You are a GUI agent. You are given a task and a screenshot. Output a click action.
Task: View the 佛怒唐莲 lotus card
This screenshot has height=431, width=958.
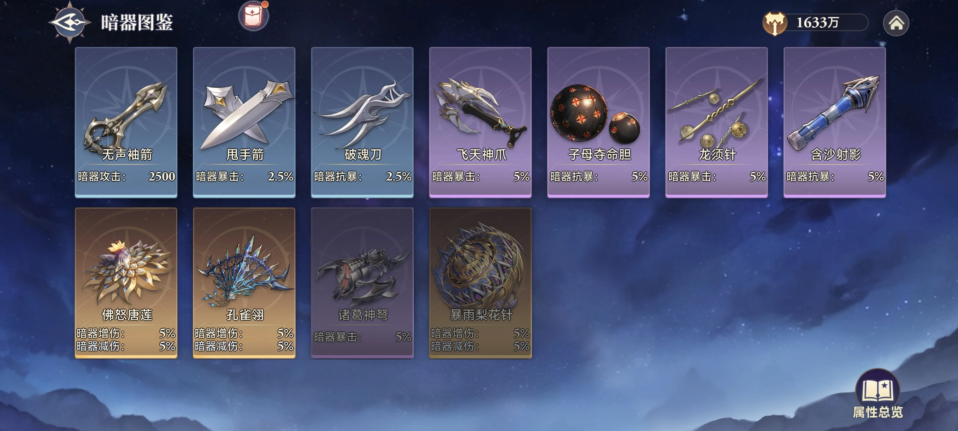(126, 283)
